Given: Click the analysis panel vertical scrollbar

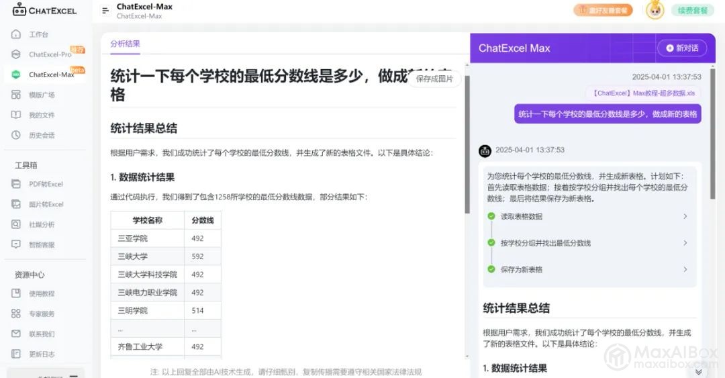Looking at the screenshot, I should (467, 144).
